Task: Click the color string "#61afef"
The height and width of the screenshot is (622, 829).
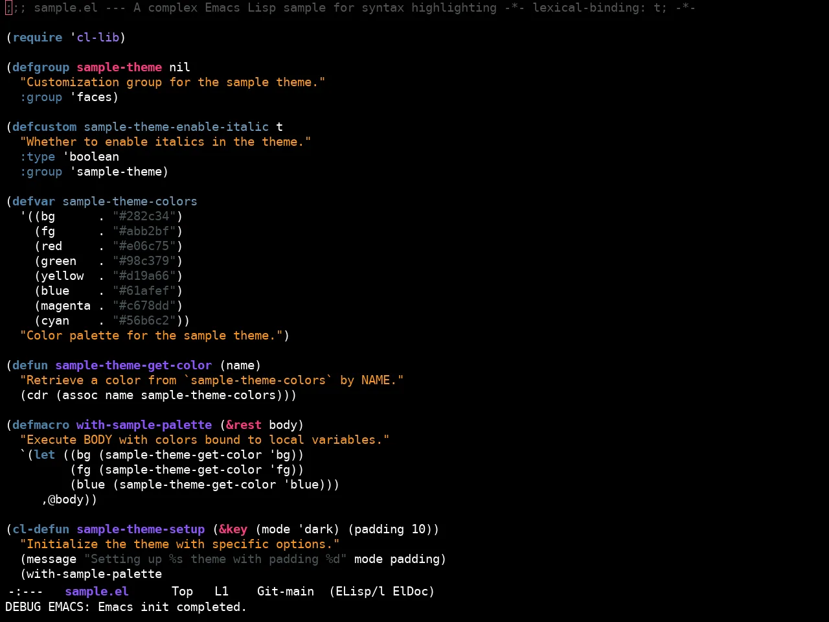Action: 144,291
